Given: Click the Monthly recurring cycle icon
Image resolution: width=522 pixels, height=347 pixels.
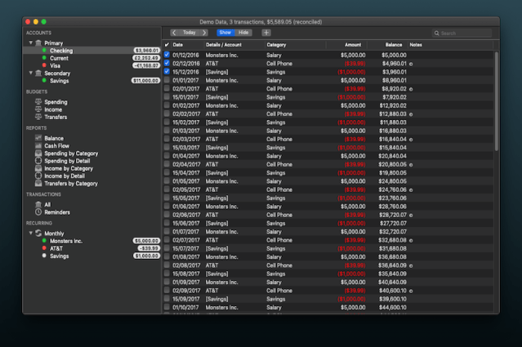Looking at the screenshot, I should (38, 234).
